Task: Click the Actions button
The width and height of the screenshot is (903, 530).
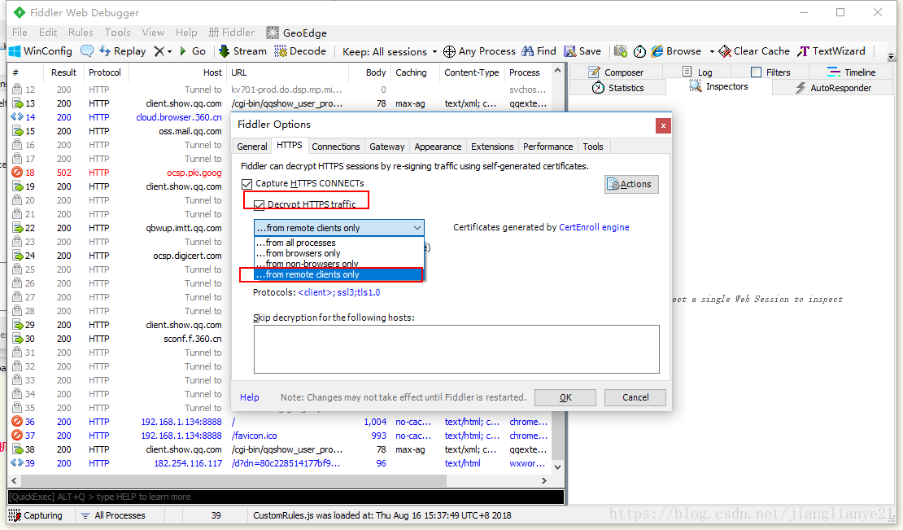Action: tap(631, 184)
